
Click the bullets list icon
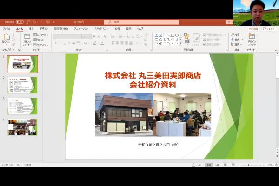113,36
